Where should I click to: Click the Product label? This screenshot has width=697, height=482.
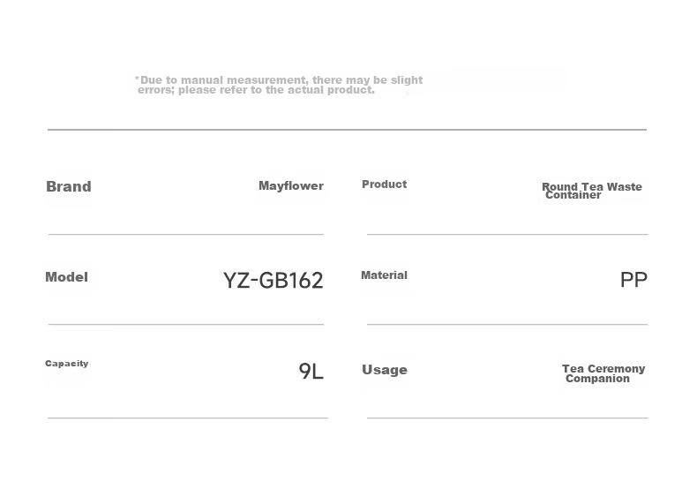coord(384,185)
